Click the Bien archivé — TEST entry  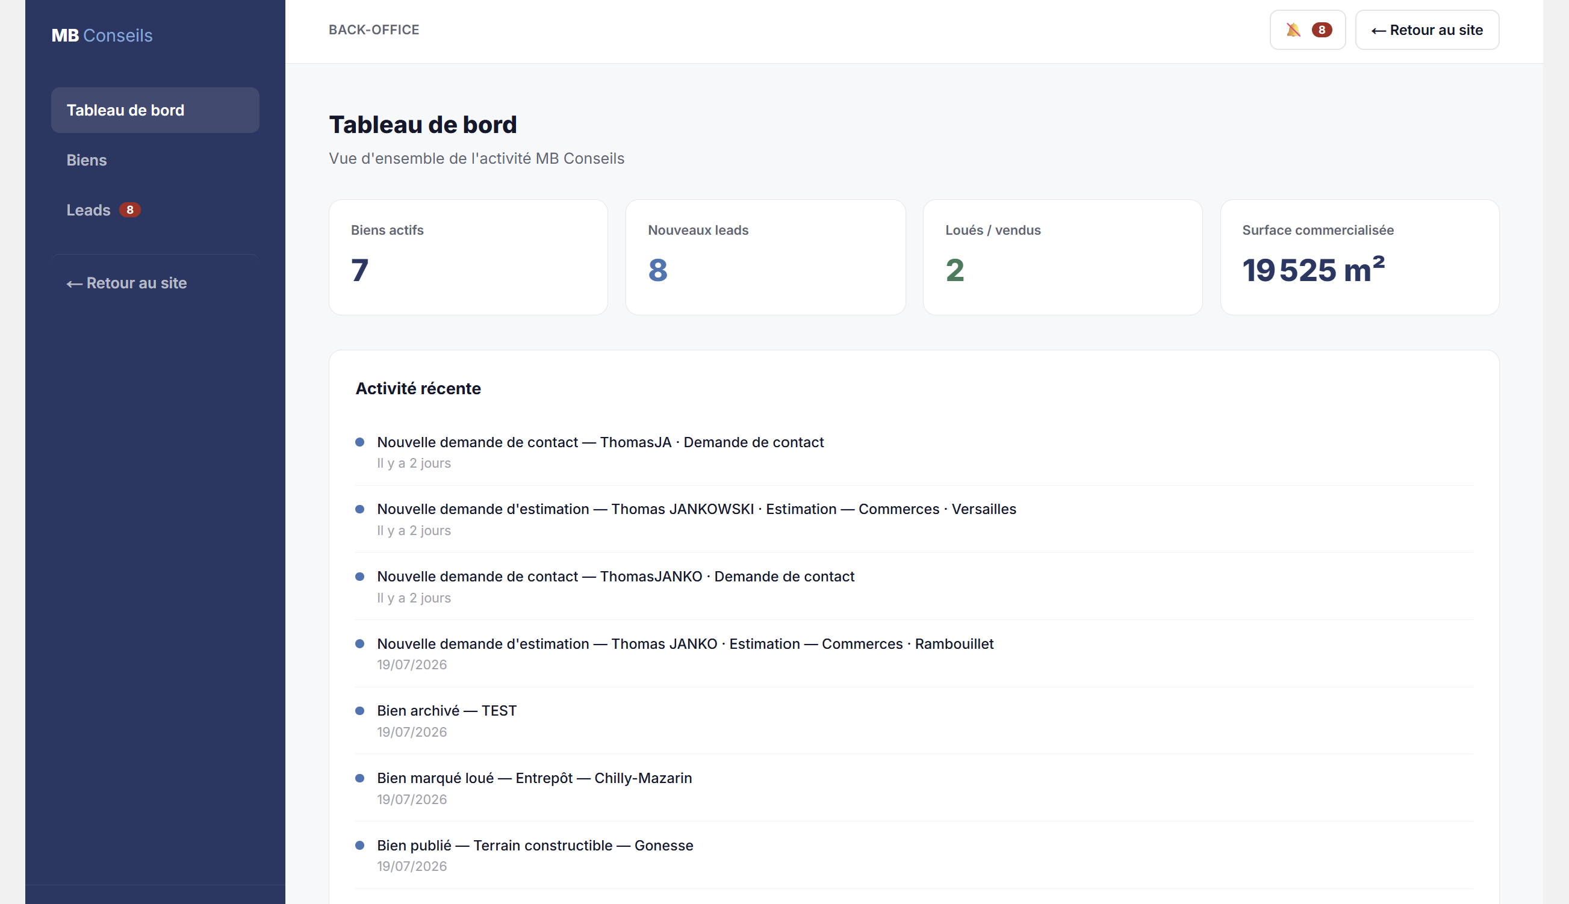tap(914, 721)
